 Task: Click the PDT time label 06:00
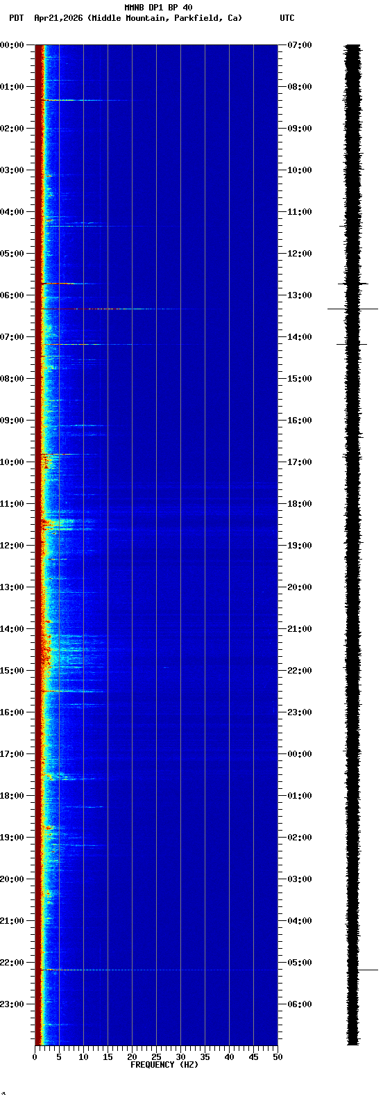click(12, 295)
